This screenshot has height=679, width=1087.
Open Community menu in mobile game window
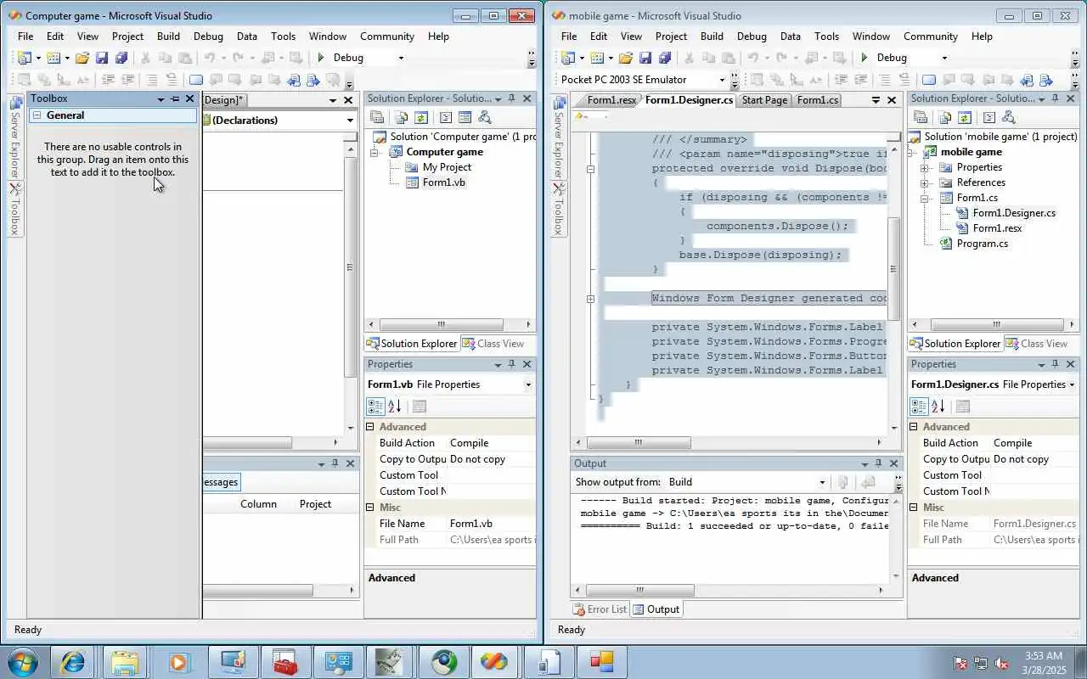pos(930,36)
